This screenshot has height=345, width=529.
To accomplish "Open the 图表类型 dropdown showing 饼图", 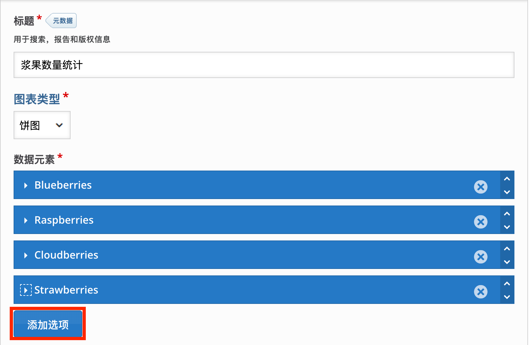I will (x=42, y=125).
